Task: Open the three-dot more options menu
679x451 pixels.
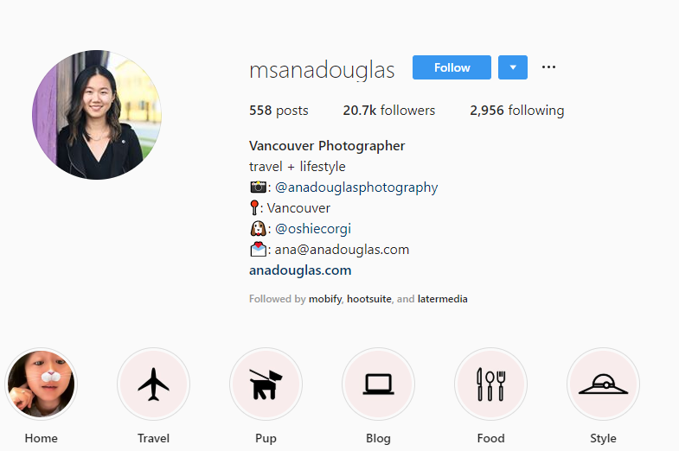Action: [x=548, y=67]
